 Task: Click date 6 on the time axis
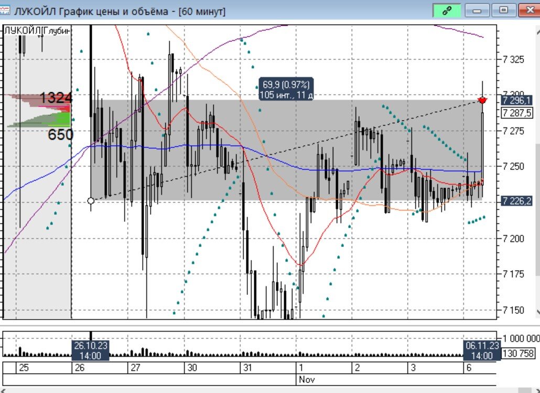click(x=469, y=367)
